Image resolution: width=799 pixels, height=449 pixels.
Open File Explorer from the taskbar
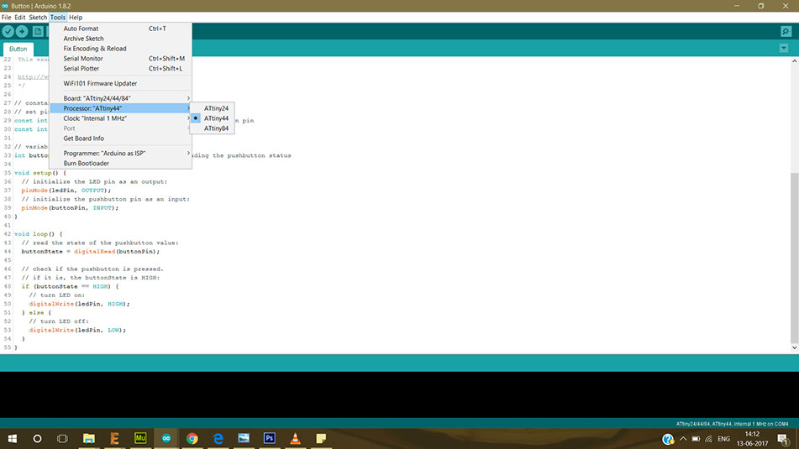coord(89,438)
